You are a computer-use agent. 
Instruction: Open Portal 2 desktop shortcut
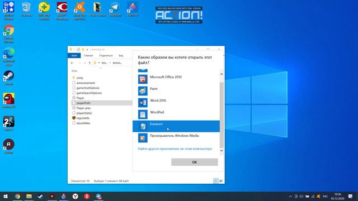9,123
